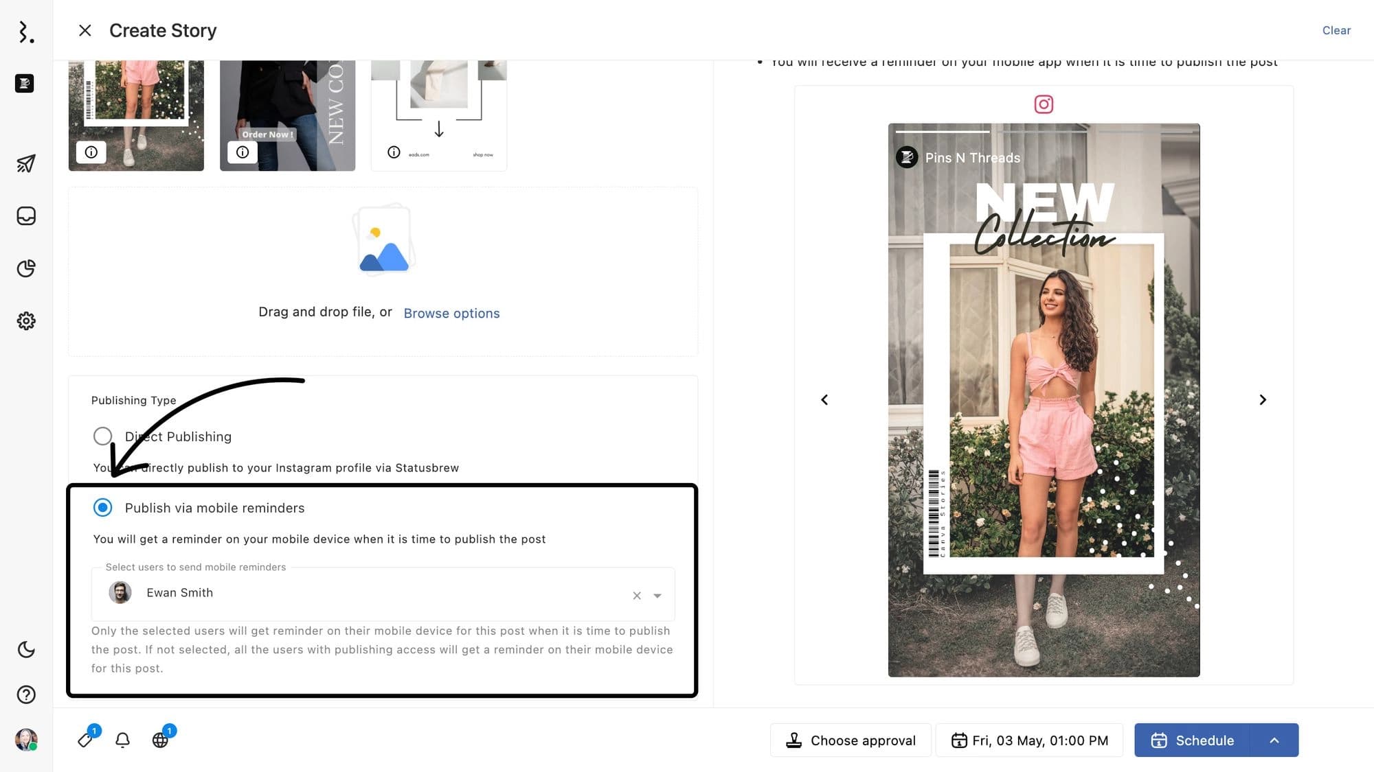
Task: Open the reports/analytics icon
Action: click(x=25, y=268)
